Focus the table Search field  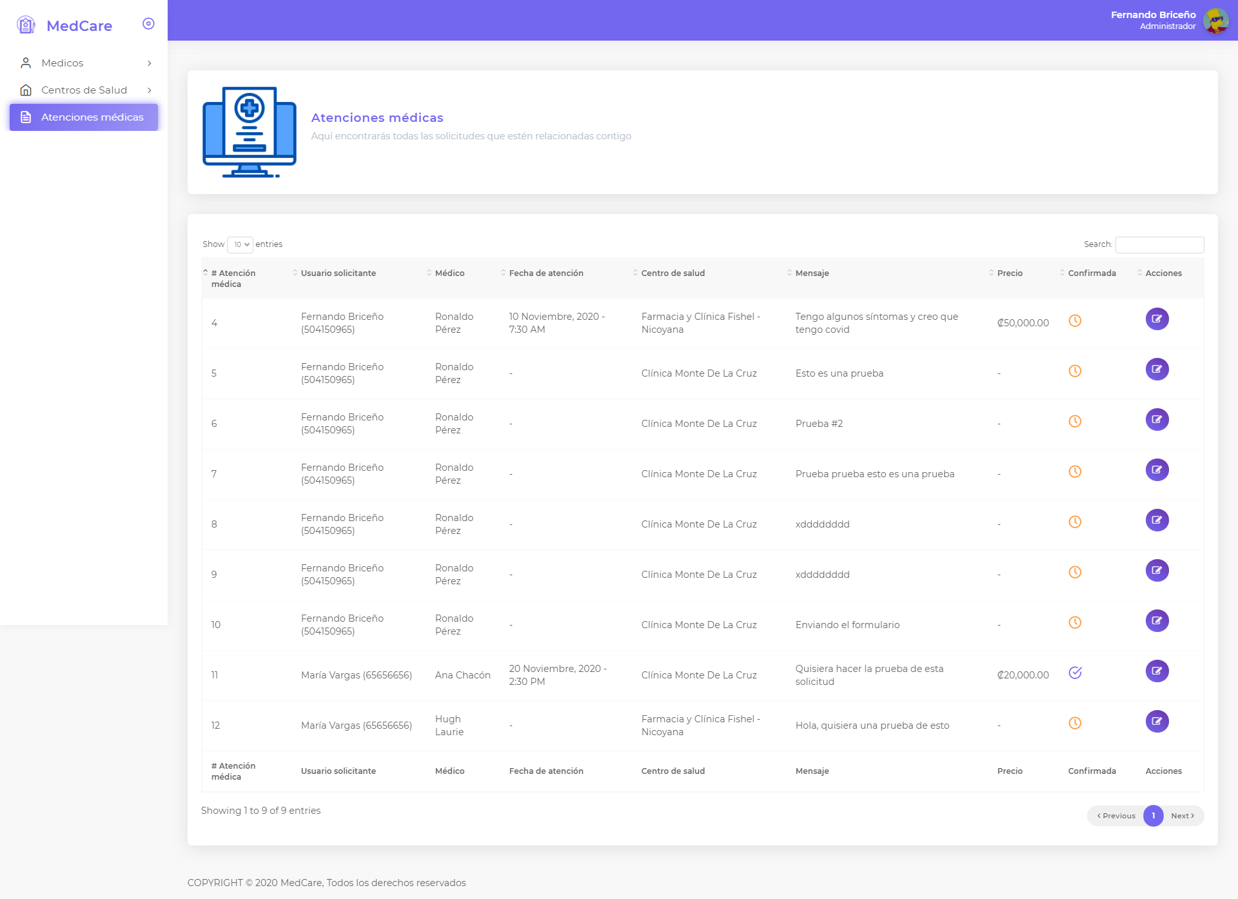1159,244
